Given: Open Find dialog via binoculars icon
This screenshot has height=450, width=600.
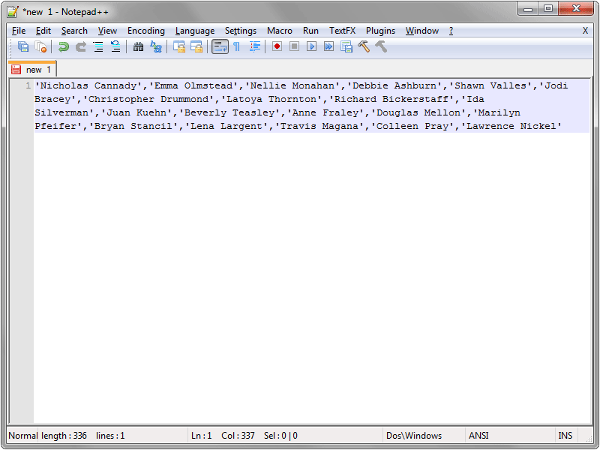Looking at the screenshot, I should pyautogui.click(x=138, y=46).
